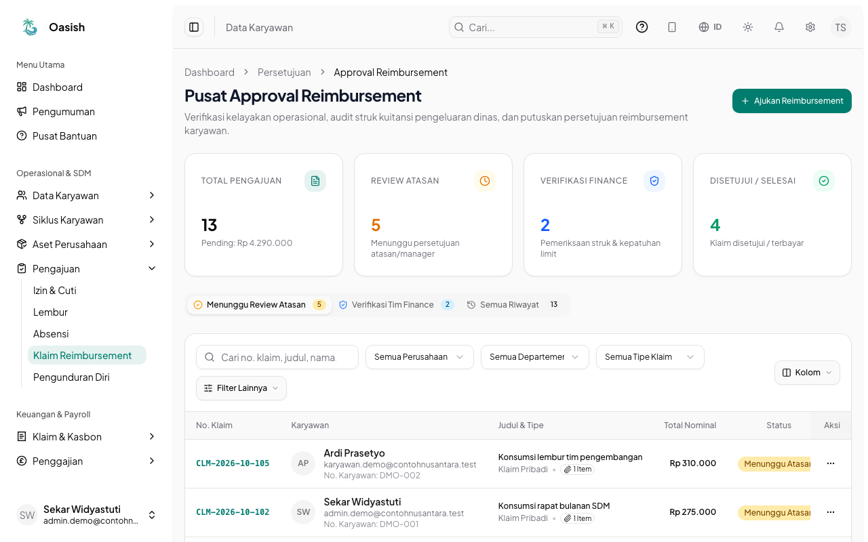868x542 pixels.
Task: Switch to Verifikasi Tim Finance tab
Action: tap(396, 305)
